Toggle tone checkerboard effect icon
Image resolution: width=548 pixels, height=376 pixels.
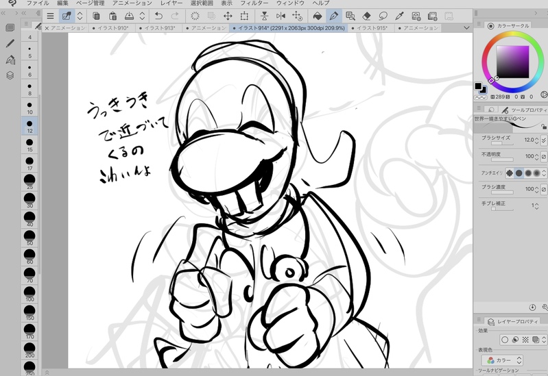tap(525, 339)
